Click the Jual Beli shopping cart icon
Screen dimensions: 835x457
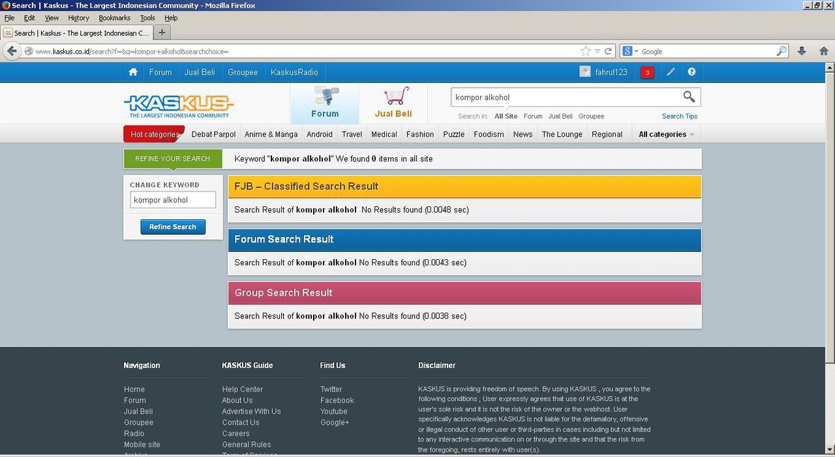[397, 96]
